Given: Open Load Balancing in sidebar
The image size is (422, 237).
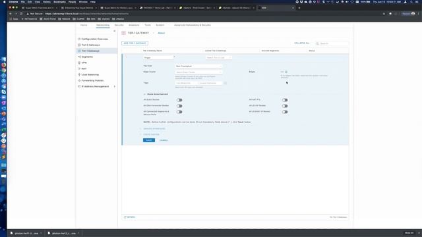Looking at the screenshot, I should click(90, 74).
